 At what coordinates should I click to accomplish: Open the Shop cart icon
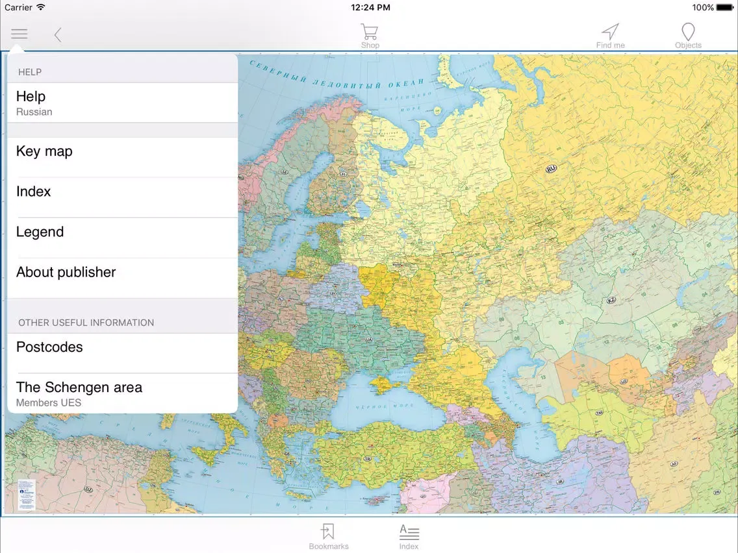point(370,36)
